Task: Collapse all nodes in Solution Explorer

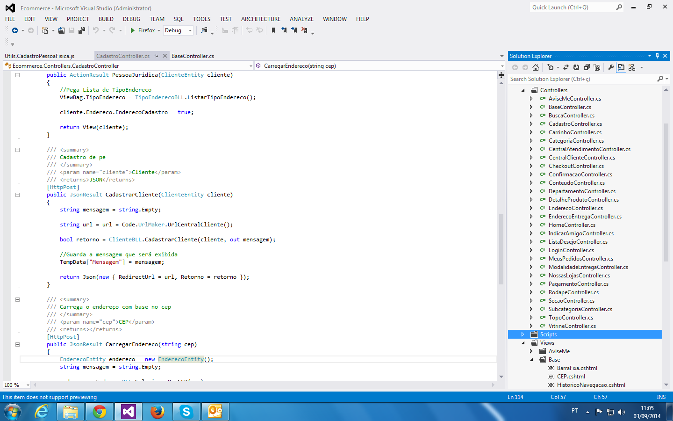Action: point(587,67)
